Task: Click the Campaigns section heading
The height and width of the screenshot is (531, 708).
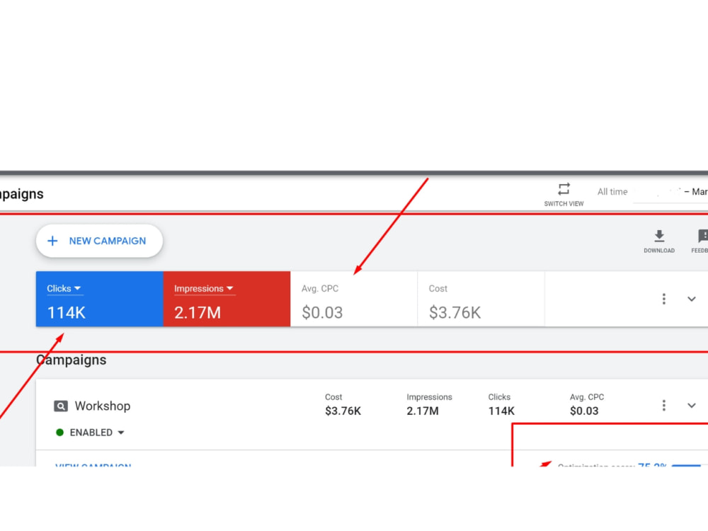Action: click(x=72, y=360)
